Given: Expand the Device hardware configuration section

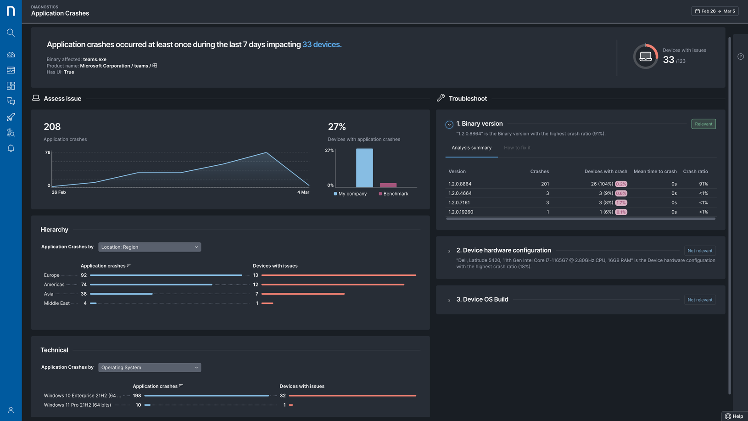Looking at the screenshot, I should point(449,251).
